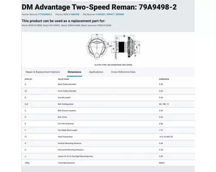Select the Stud Thread Size row
The height and width of the screenshot is (172, 216).
point(108,137)
